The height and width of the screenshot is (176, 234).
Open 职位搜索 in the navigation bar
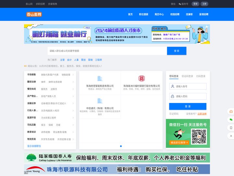click(144, 14)
